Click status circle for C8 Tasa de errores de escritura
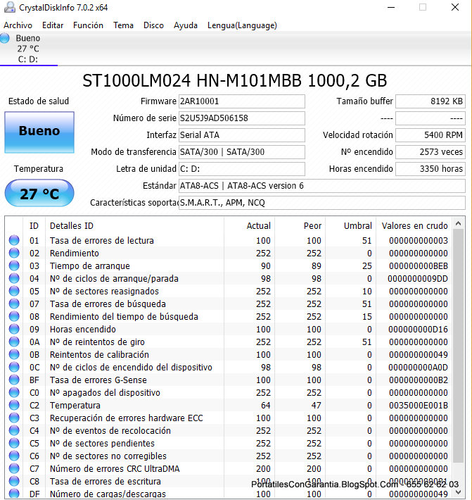Screen dimensions: 472x500 coord(14,481)
